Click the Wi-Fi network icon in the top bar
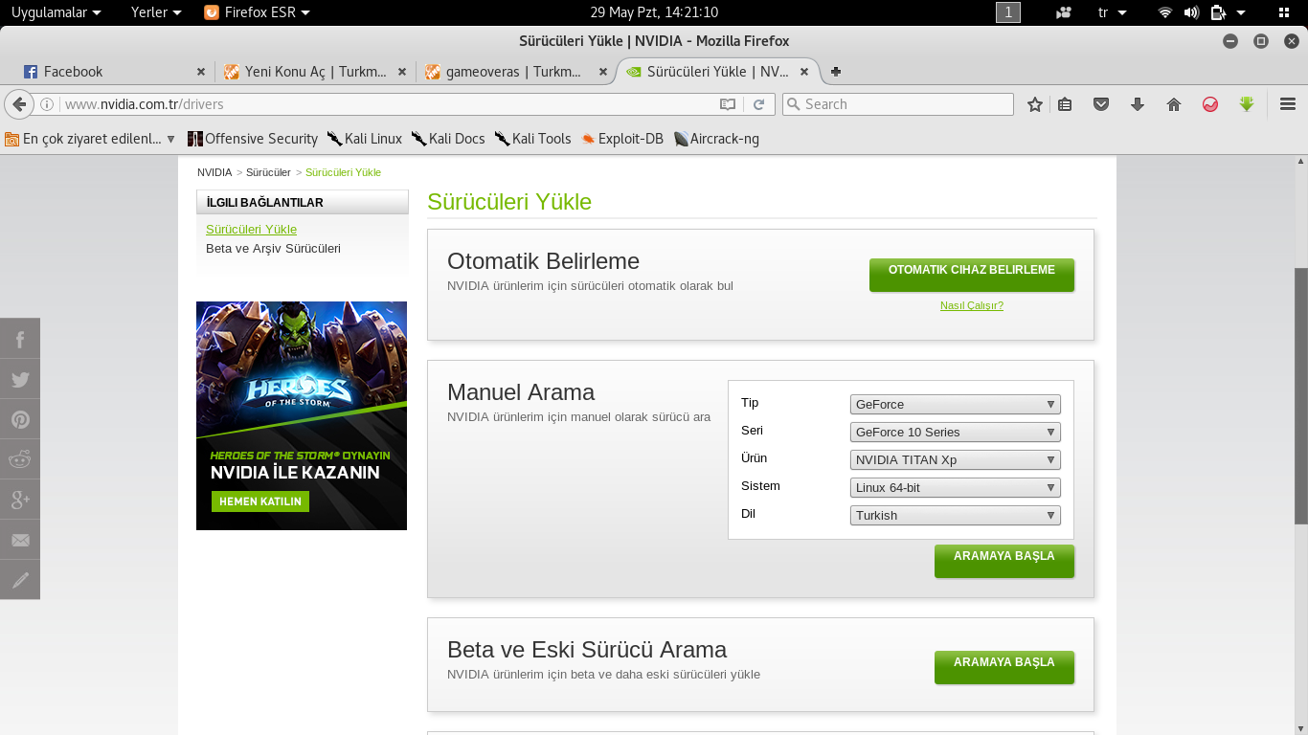This screenshot has width=1308, height=735. (x=1165, y=12)
